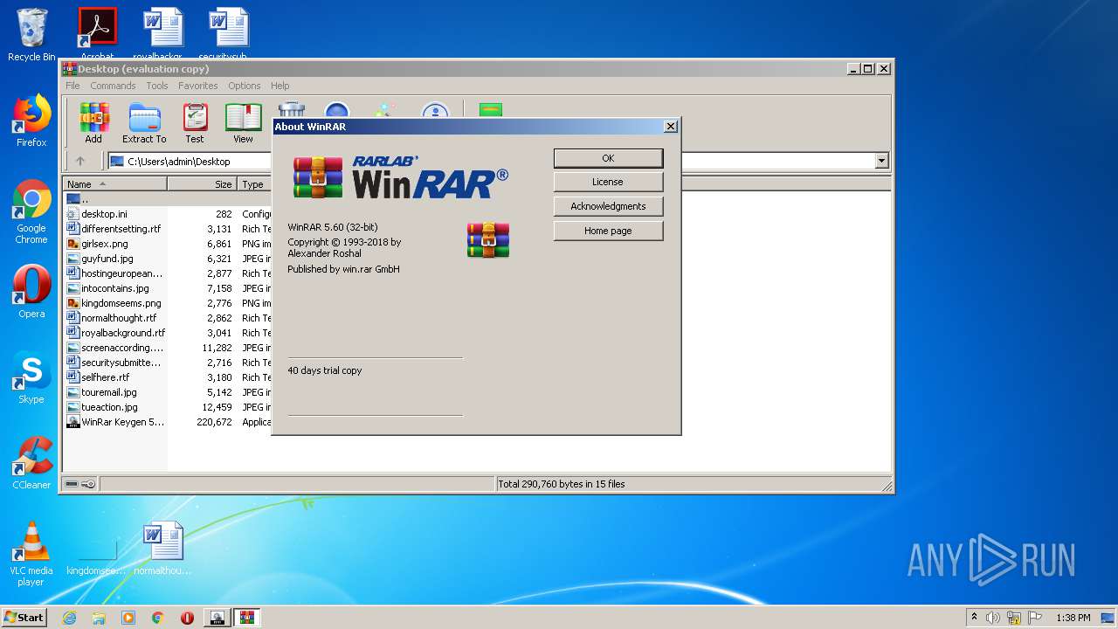Click the Add toolbar icon in WinRAR
Screen dimensions: 1118x629
point(93,123)
